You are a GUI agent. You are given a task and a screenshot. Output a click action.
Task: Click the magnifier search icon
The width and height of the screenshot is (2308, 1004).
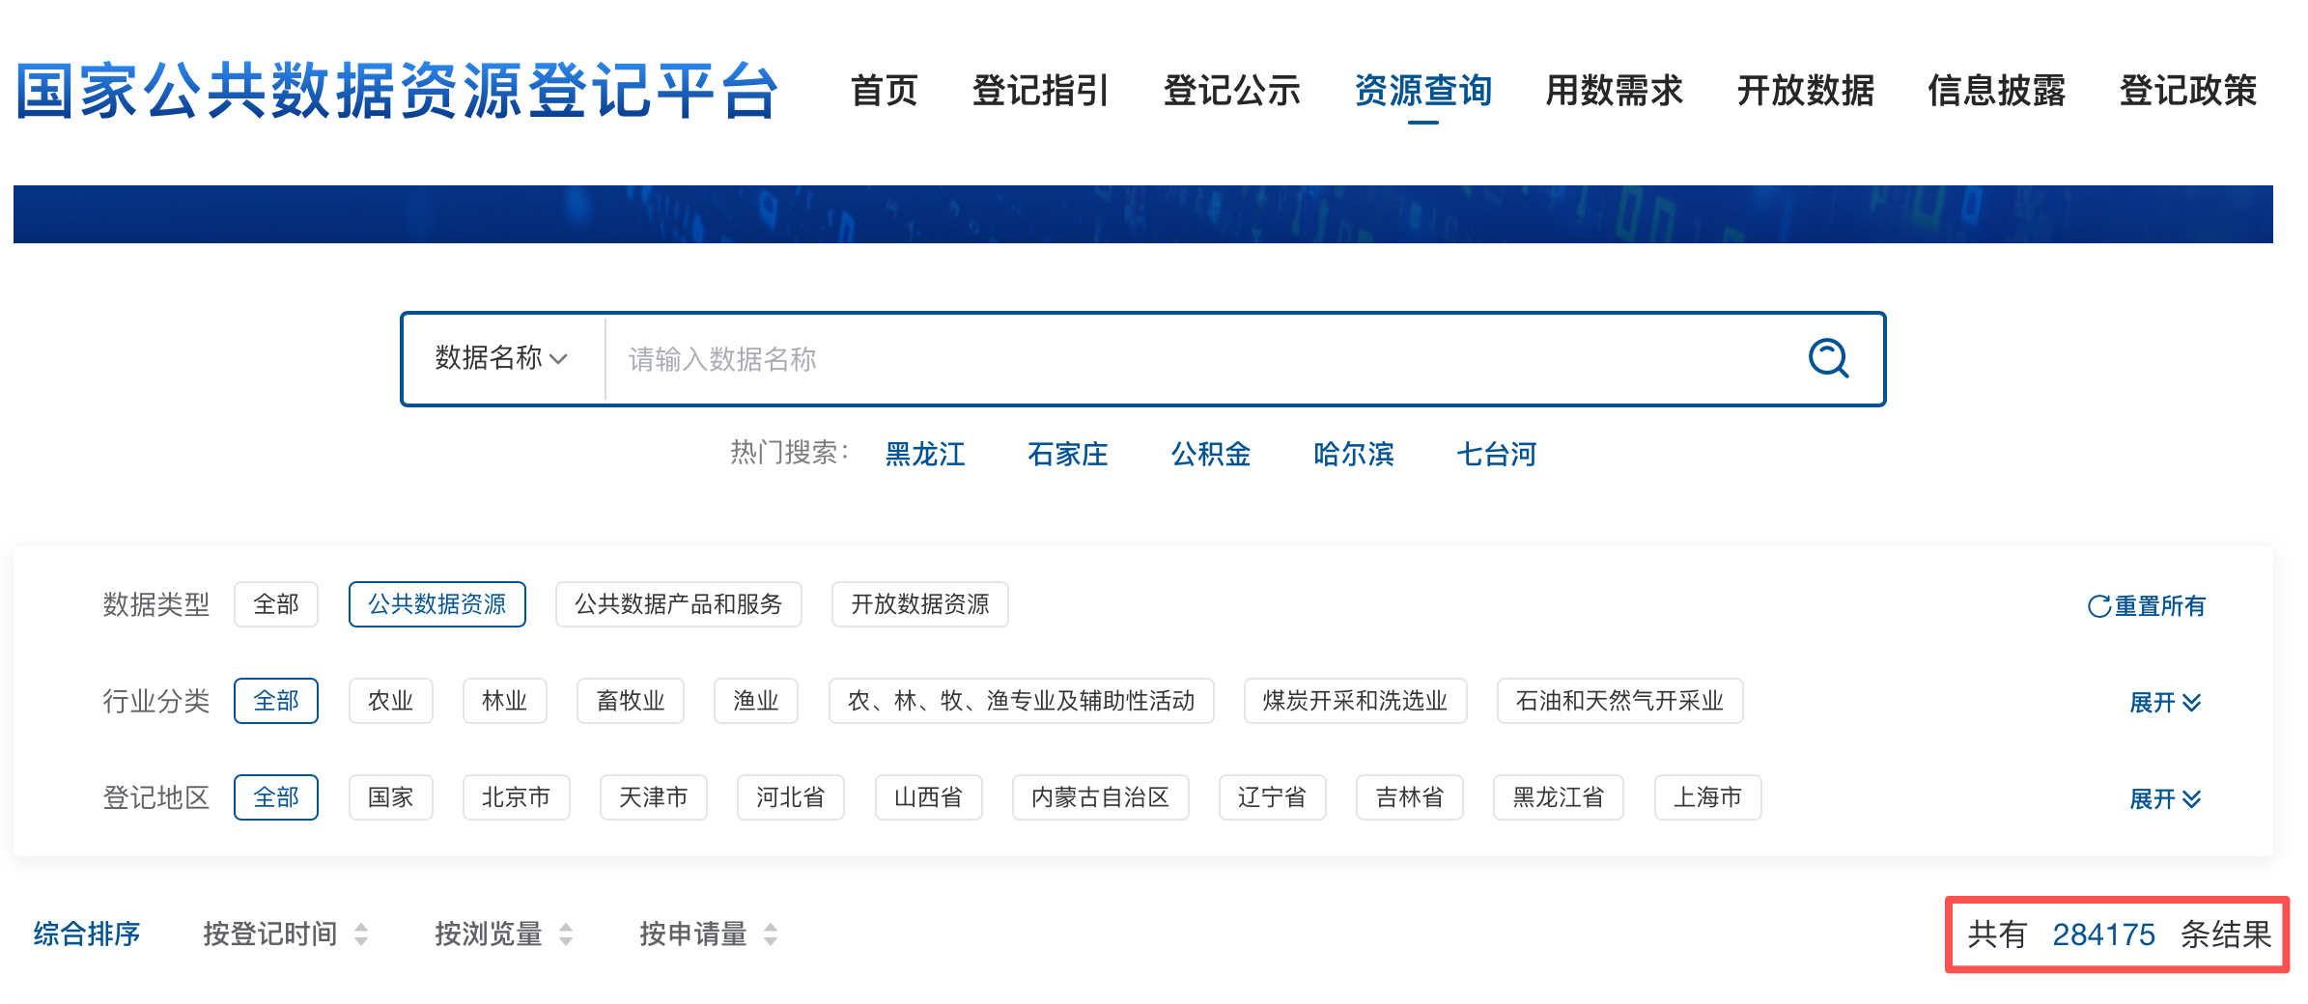(1828, 358)
